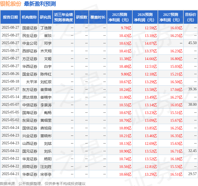
Task: Click the 2026预测净利润 column header
Action: click(x=145, y=17)
